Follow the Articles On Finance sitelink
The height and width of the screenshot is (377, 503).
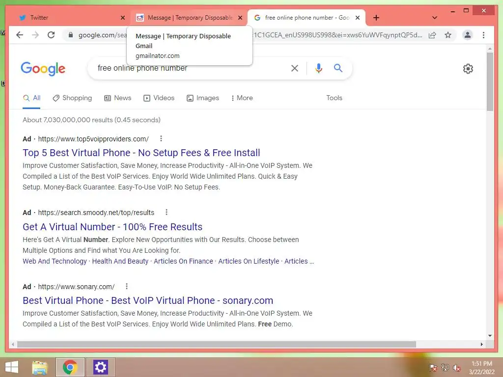[183, 261]
